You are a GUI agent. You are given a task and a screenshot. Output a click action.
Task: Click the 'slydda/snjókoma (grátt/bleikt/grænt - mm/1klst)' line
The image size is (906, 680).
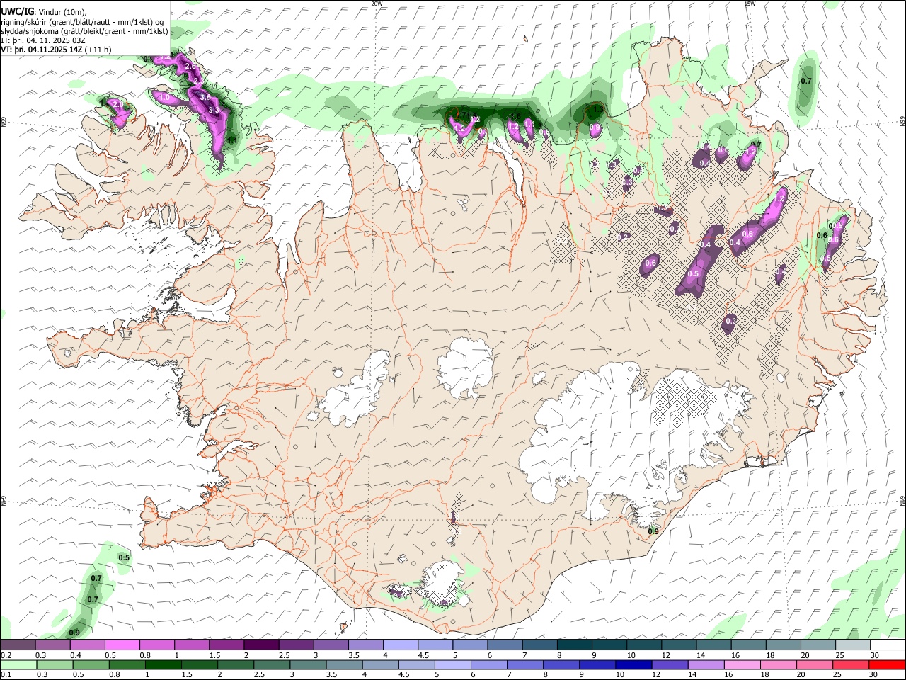pyautogui.click(x=84, y=31)
